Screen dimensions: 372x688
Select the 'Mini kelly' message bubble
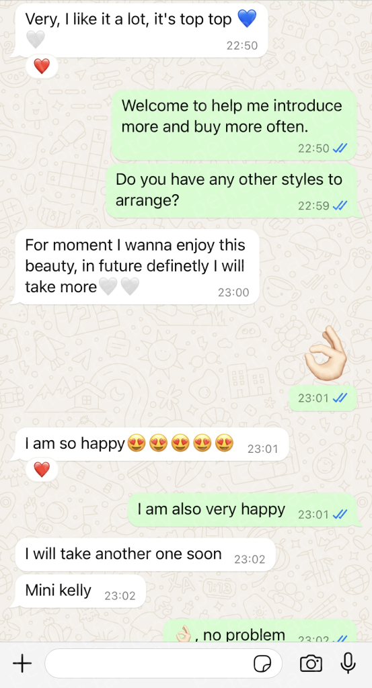point(80,591)
